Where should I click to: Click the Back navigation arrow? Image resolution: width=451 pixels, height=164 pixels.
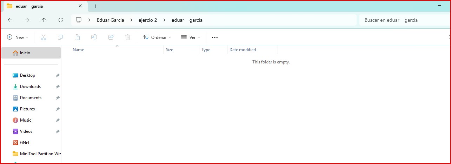[10, 20]
